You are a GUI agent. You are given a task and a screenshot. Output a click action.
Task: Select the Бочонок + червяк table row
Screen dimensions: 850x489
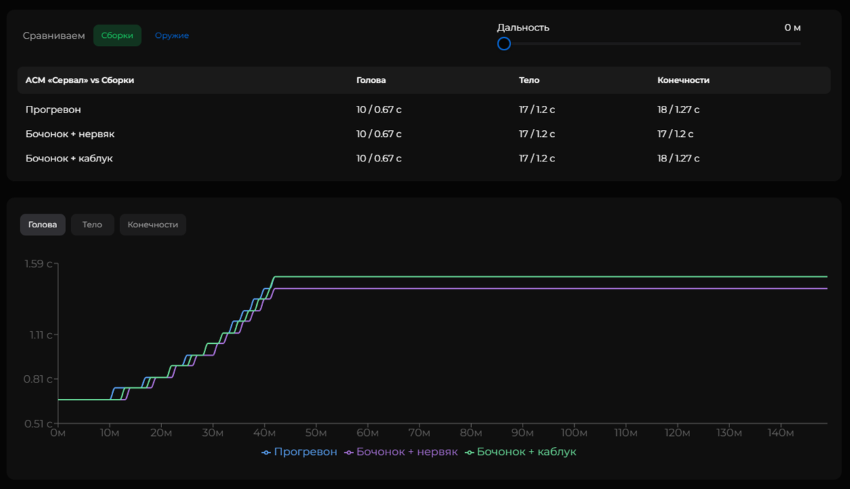coord(70,134)
